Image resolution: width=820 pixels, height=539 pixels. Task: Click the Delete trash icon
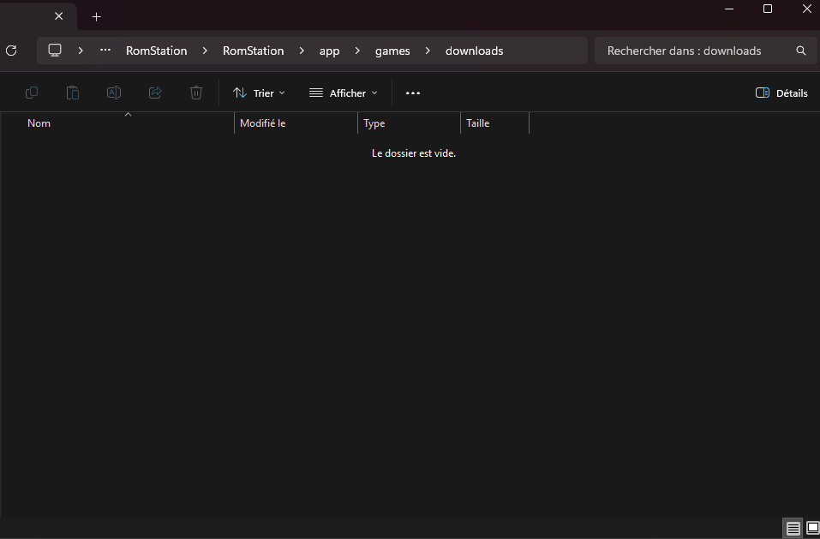point(196,93)
